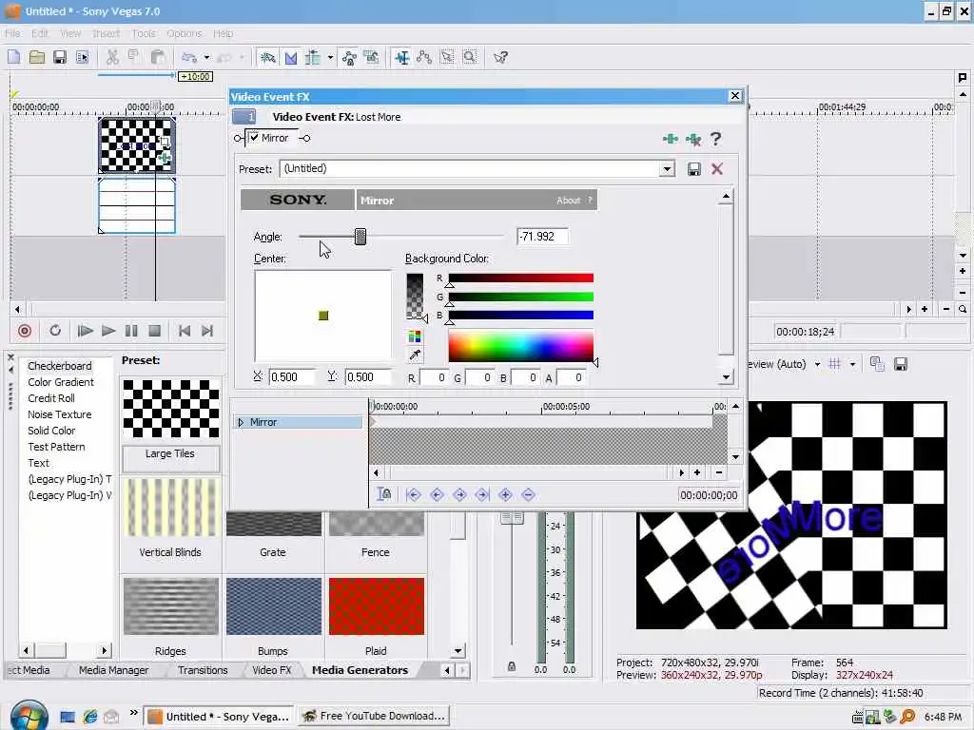Click the Plug-In Help question mark
Screen dimensions: 974x730
click(715, 139)
